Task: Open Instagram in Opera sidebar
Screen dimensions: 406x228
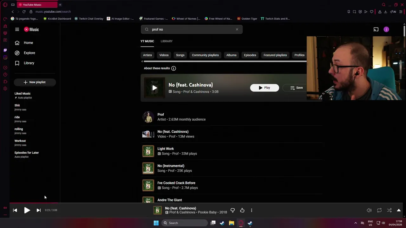Action: (5, 57)
